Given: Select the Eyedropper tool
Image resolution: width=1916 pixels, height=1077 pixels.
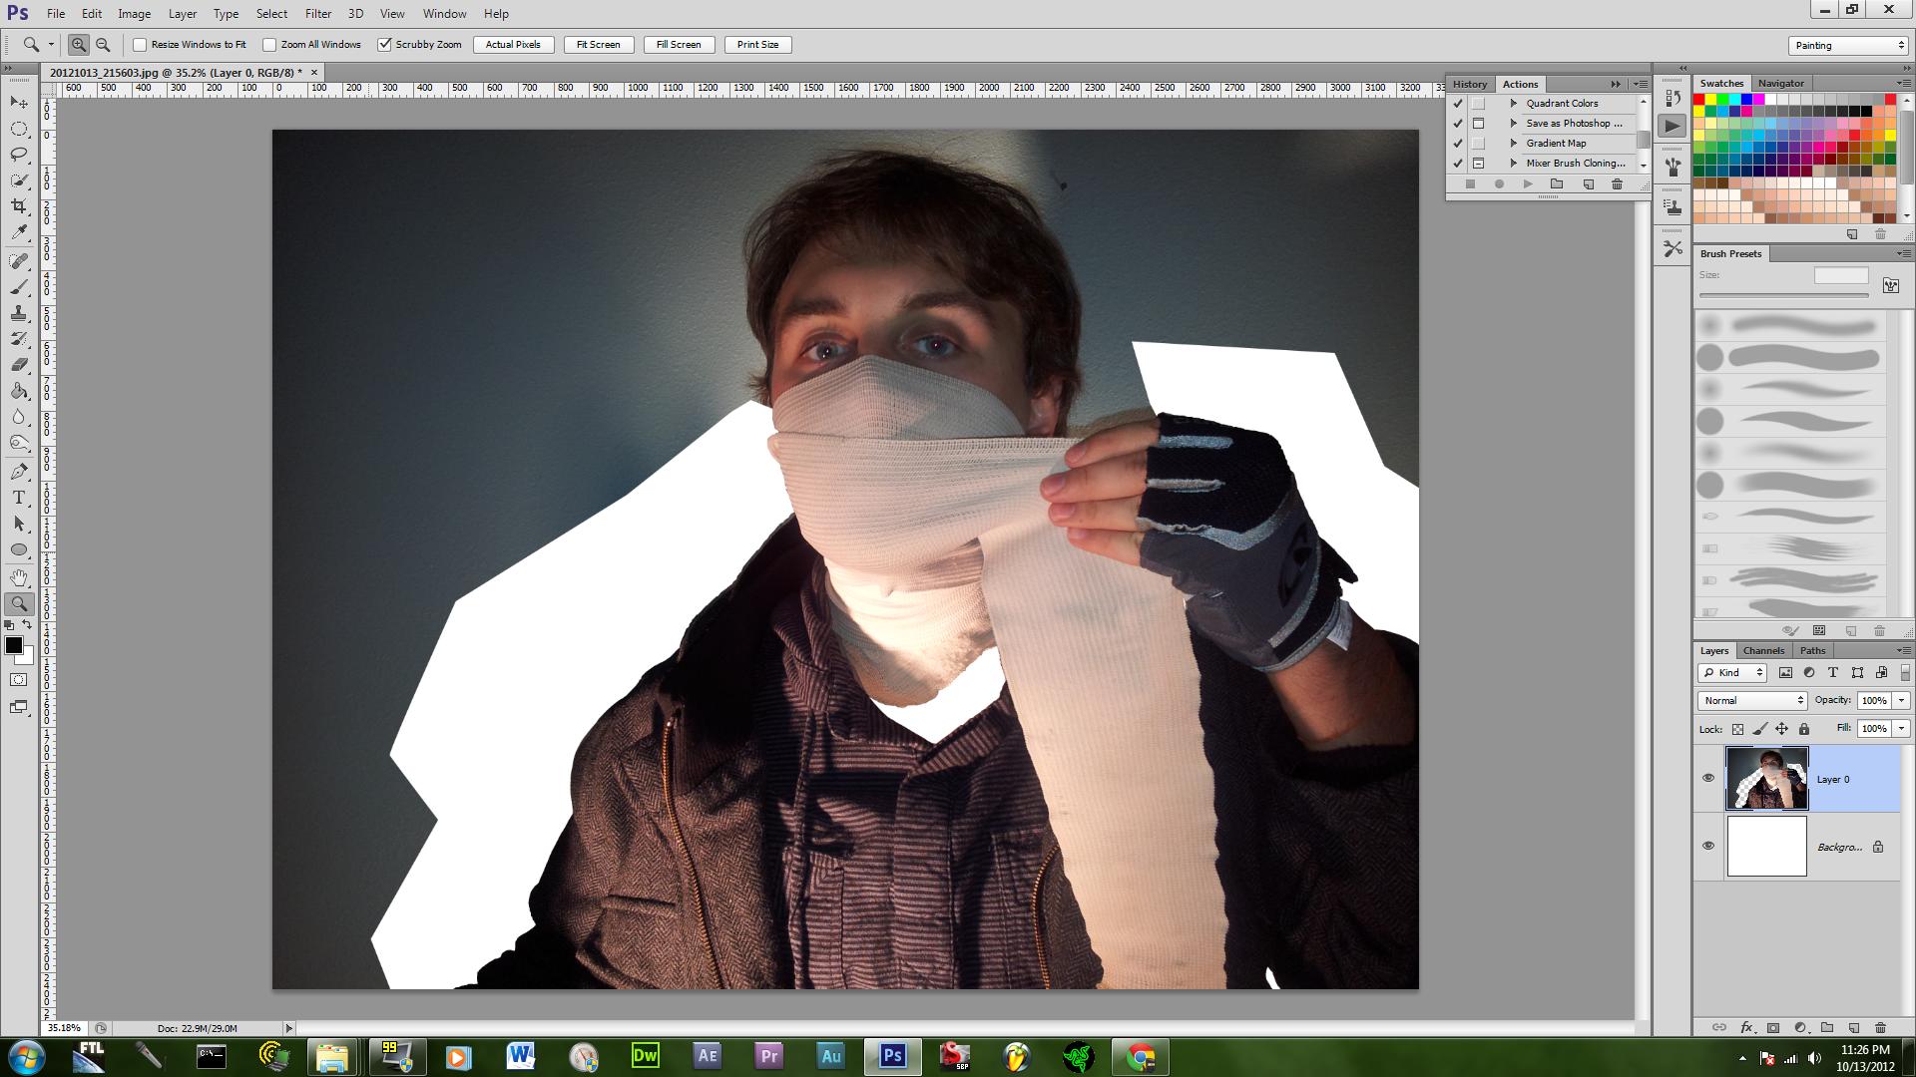Looking at the screenshot, I should 19,232.
